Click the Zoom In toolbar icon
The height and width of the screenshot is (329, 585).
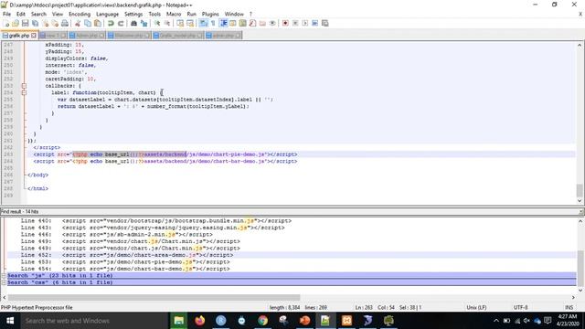point(157,23)
